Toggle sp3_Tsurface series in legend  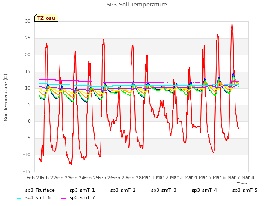click(36, 191)
